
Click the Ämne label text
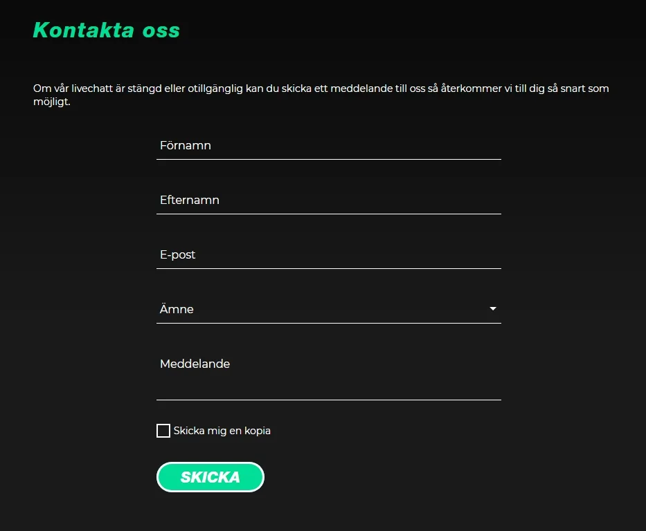coord(177,310)
